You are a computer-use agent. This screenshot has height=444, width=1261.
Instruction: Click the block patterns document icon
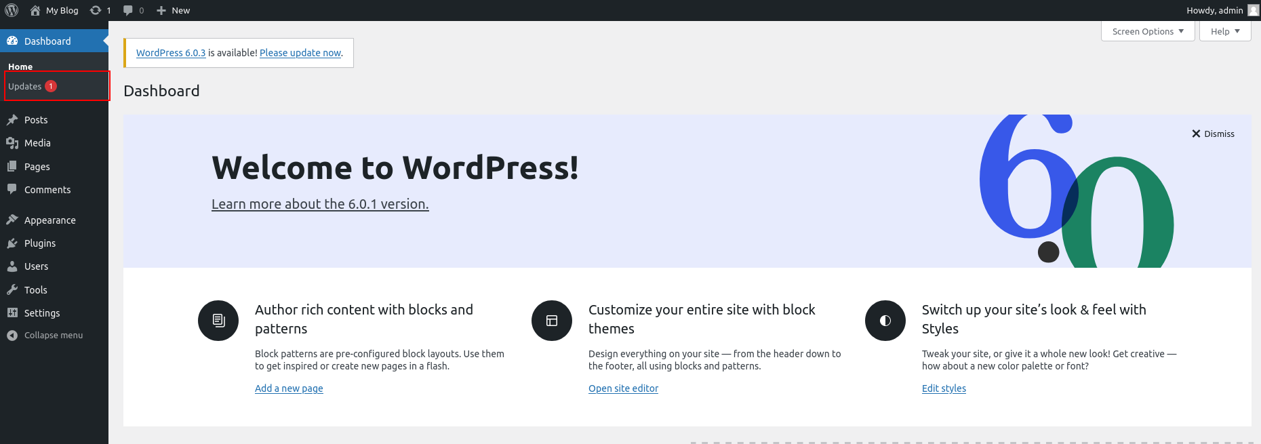[218, 321]
